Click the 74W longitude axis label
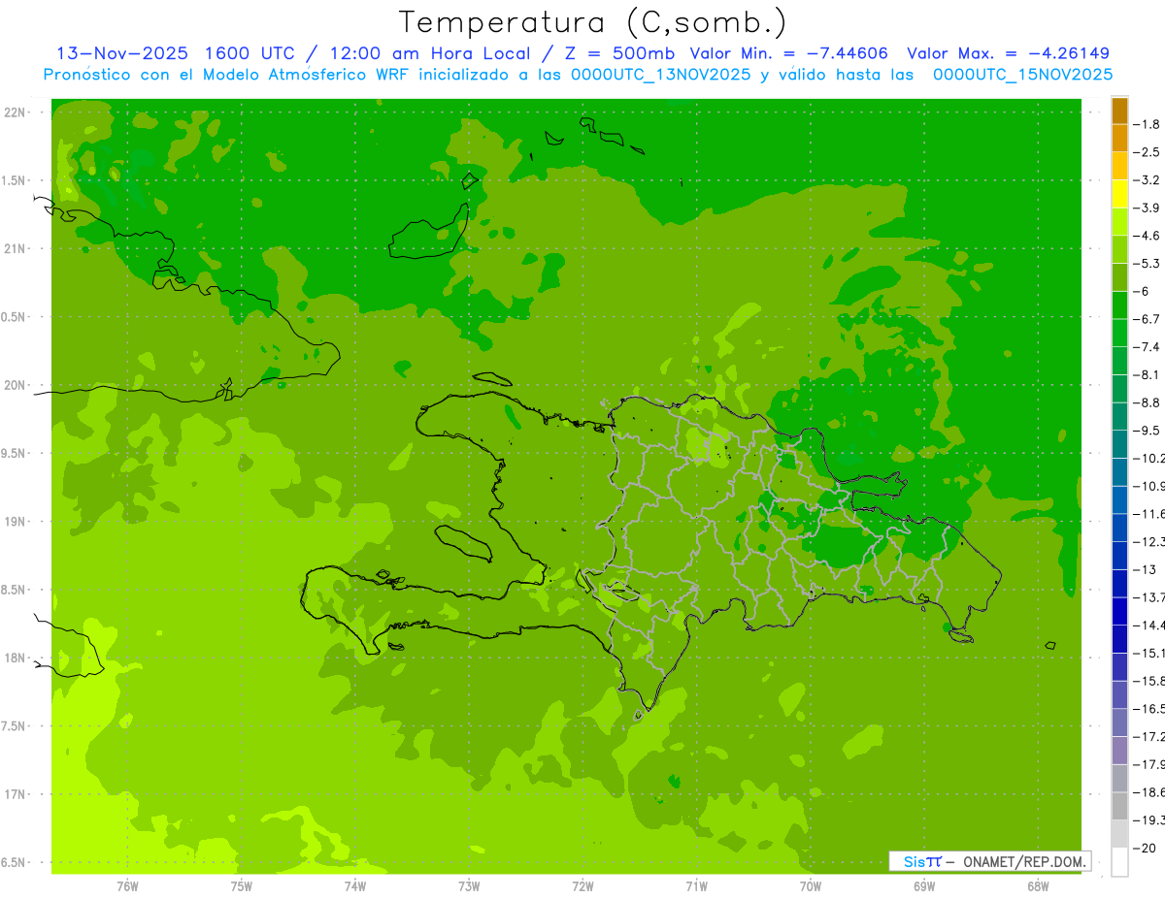This screenshot has height=899, width=1165. tap(355, 886)
